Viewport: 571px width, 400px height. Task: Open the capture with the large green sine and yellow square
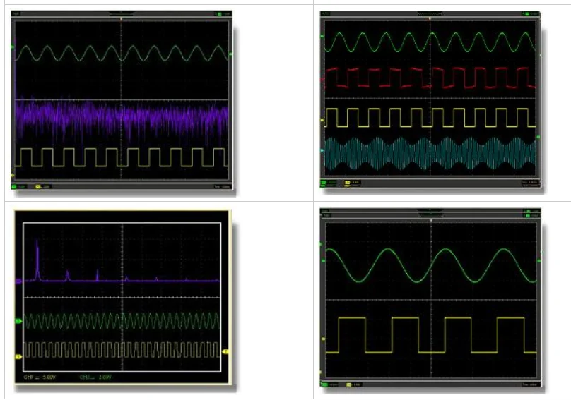pyautogui.click(x=430, y=298)
